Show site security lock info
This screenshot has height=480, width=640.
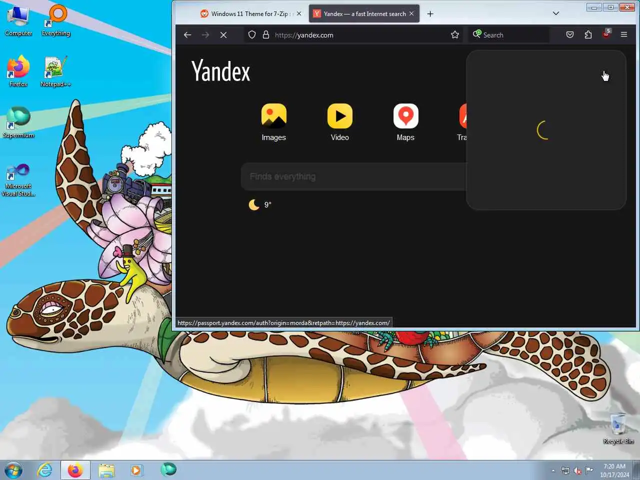(266, 35)
